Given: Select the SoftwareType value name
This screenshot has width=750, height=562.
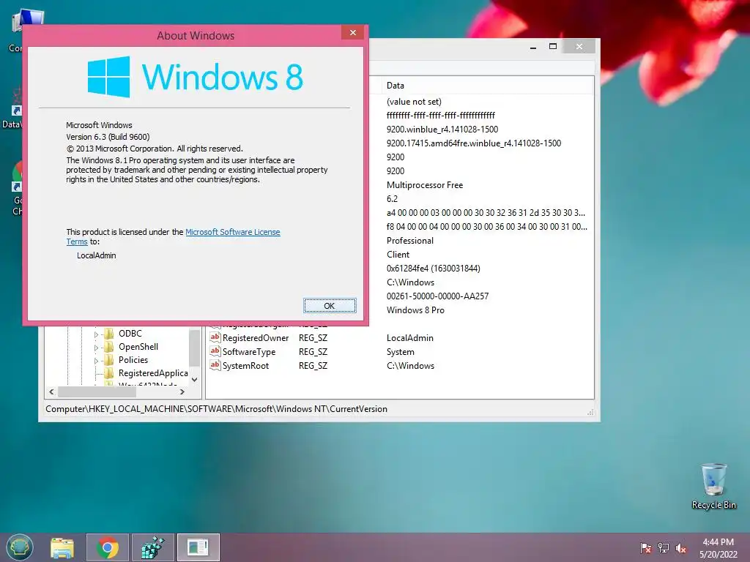Looking at the screenshot, I should (249, 352).
